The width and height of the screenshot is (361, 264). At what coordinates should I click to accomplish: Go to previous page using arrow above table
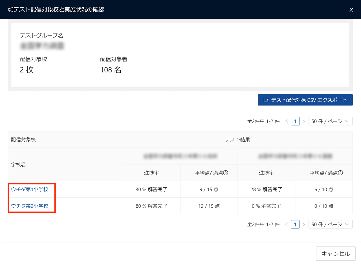tap(287, 121)
